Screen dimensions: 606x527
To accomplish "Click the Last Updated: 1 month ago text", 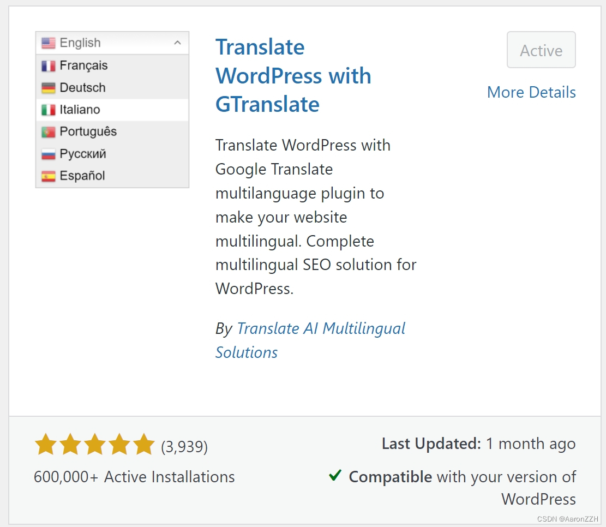I will (x=478, y=444).
